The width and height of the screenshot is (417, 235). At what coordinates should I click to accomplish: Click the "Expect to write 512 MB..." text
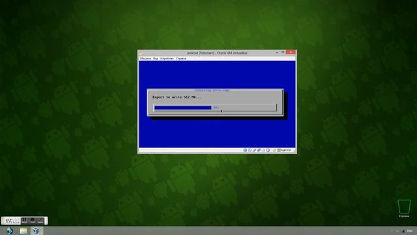(177, 97)
